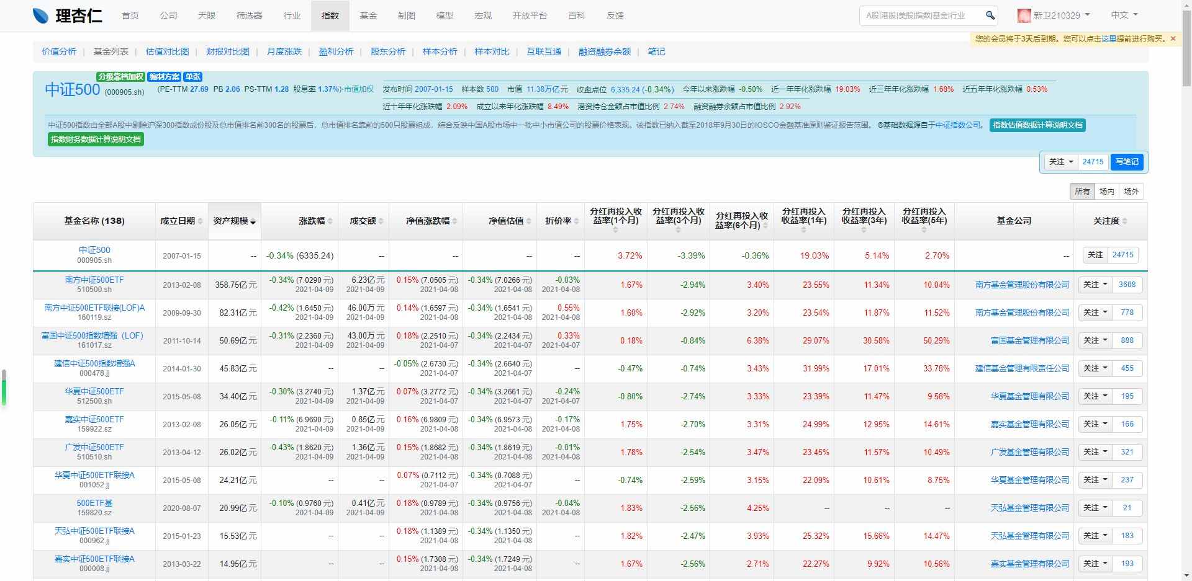Screen dimensions: 1192x581
Task: Switch to 互联互通 sub-tab
Action: click(x=544, y=51)
